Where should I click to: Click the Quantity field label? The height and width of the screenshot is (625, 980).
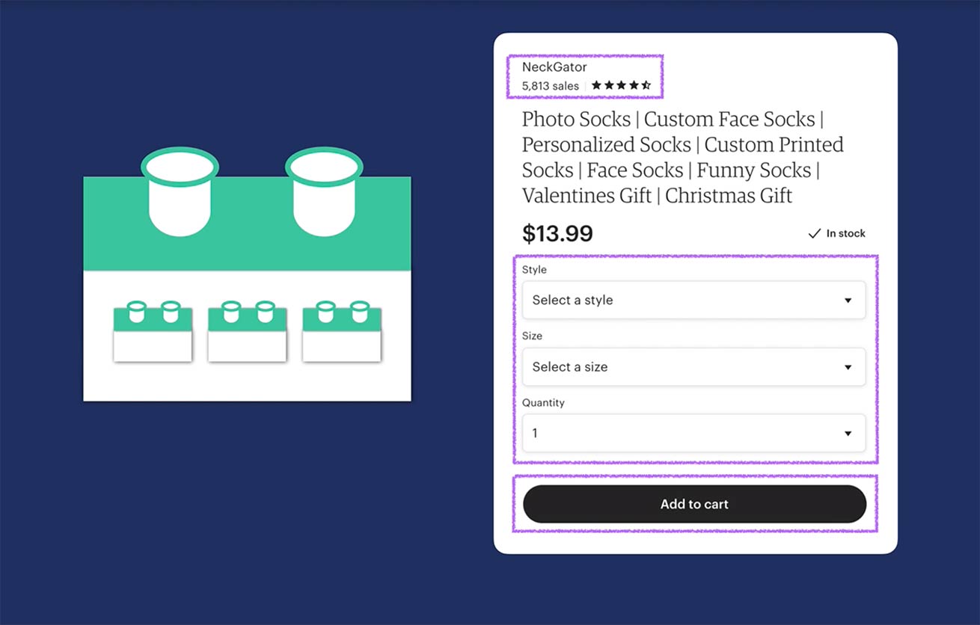tap(543, 402)
